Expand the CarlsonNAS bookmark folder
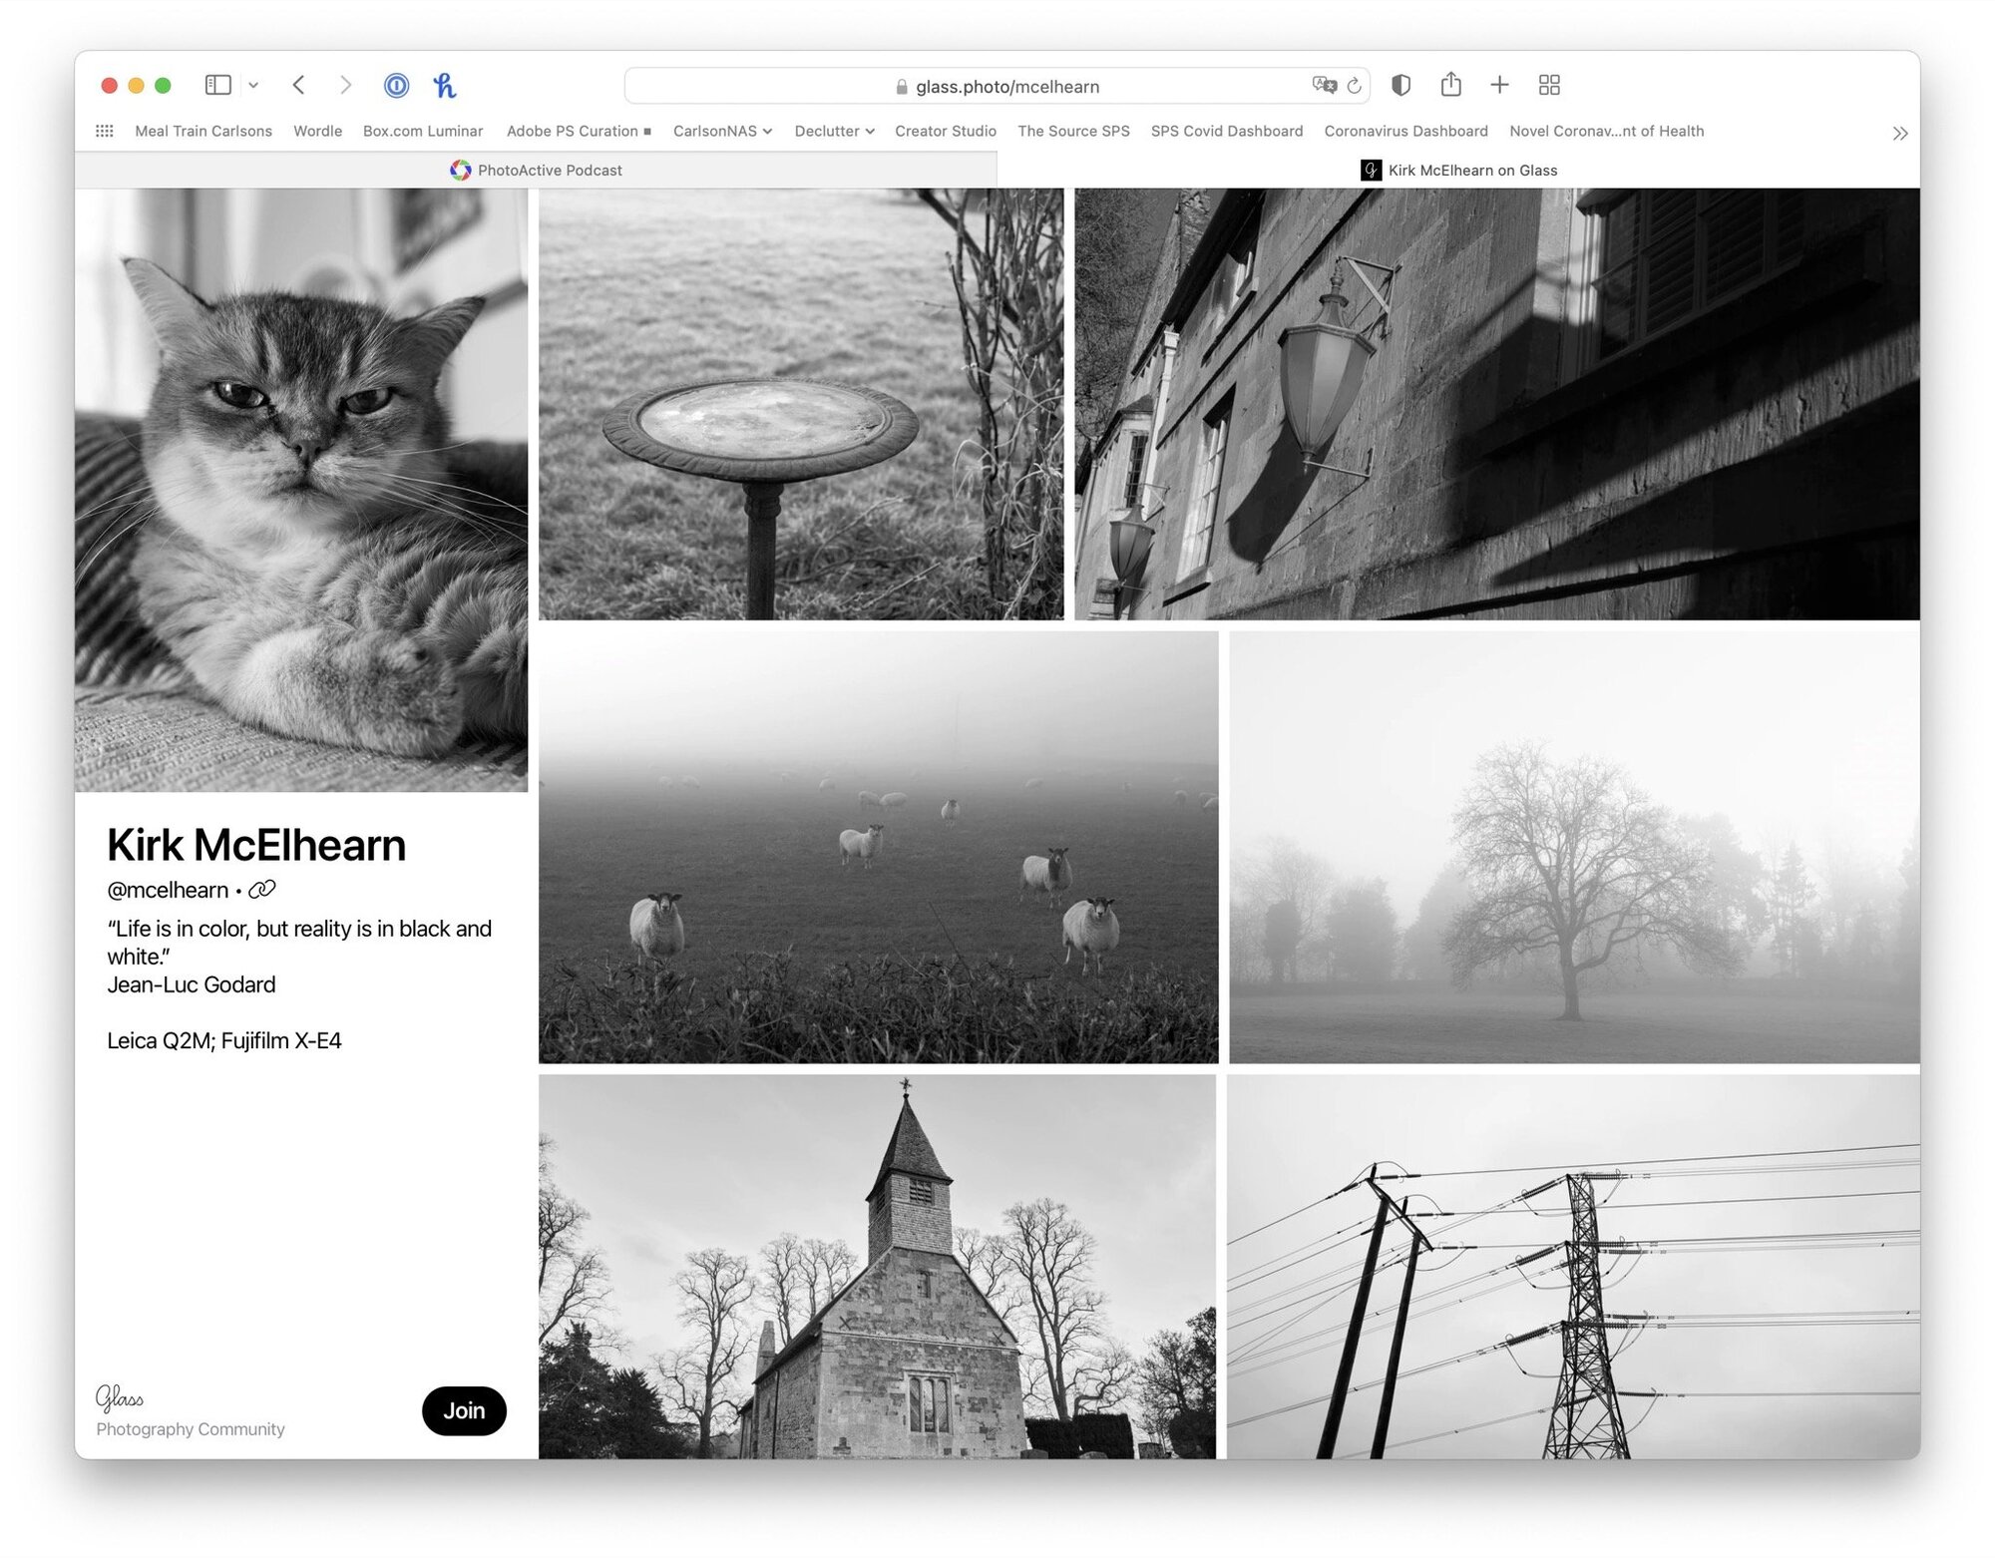Screen dimensions: 1995x1558 tap(722, 131)
